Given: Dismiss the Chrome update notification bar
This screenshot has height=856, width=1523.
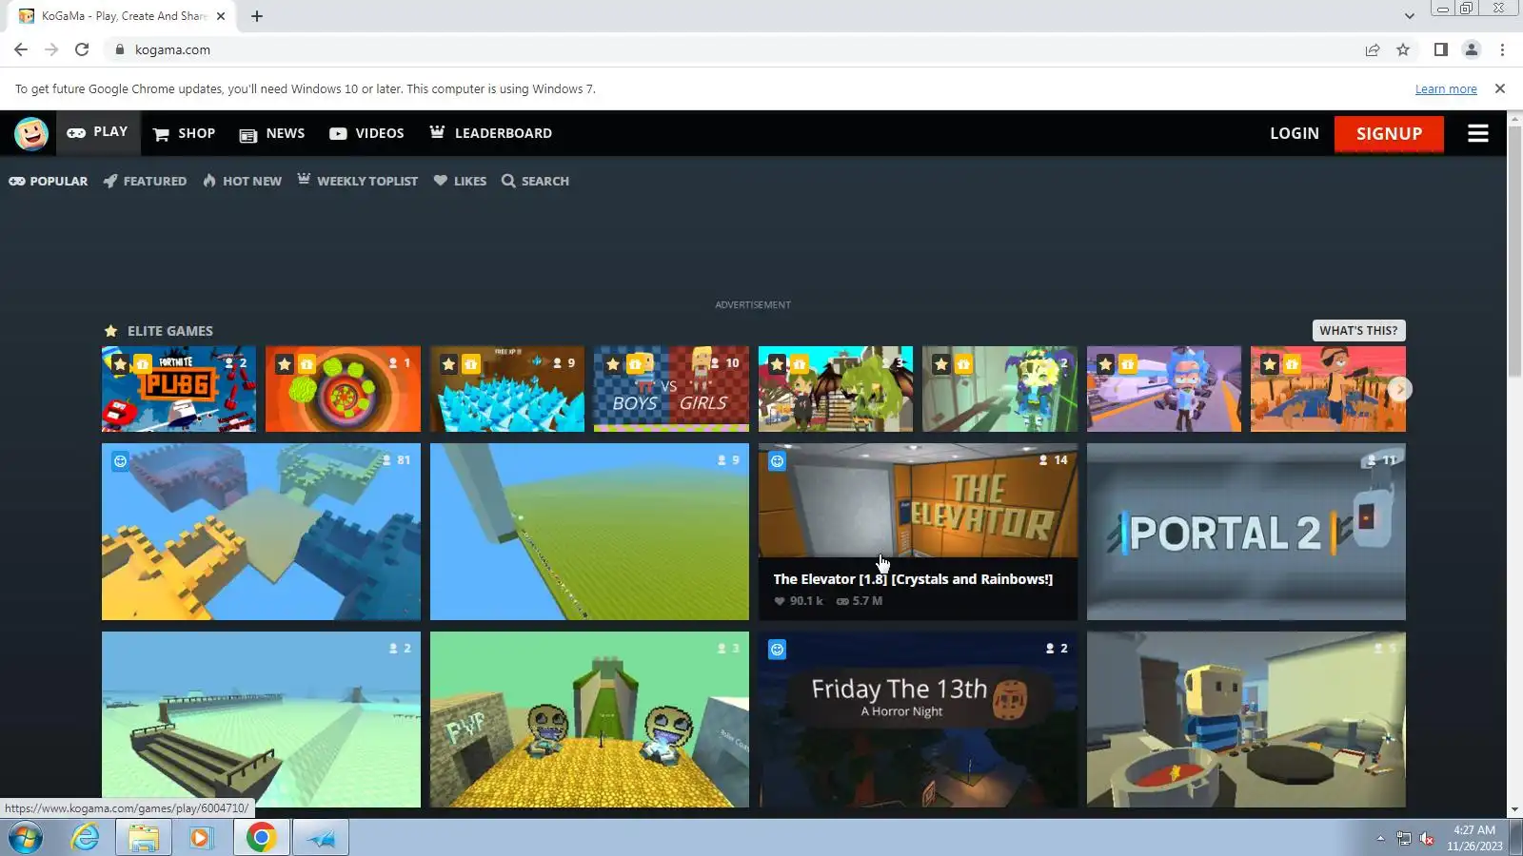Looking at the screenshot, I should click(1500, 88).
